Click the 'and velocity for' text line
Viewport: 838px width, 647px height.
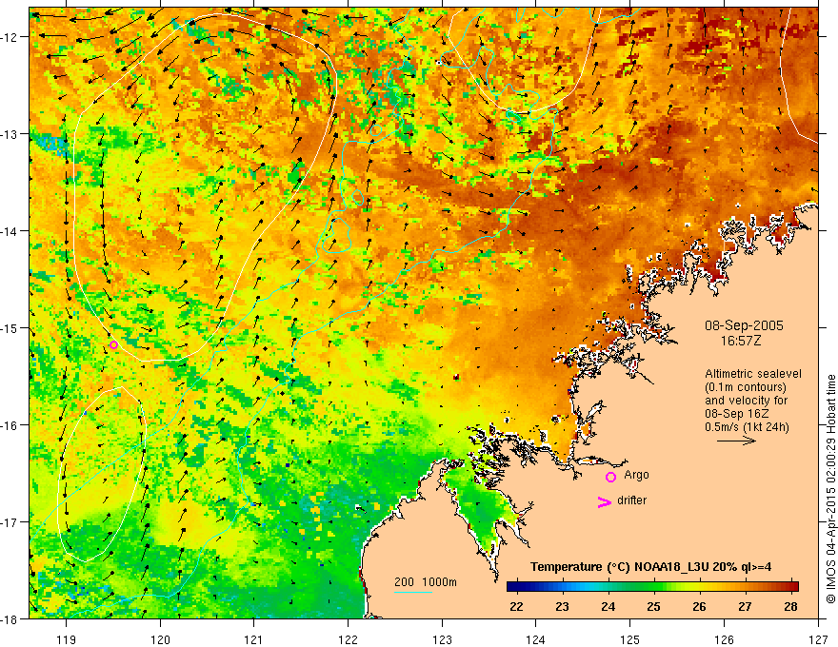[746, 401]
